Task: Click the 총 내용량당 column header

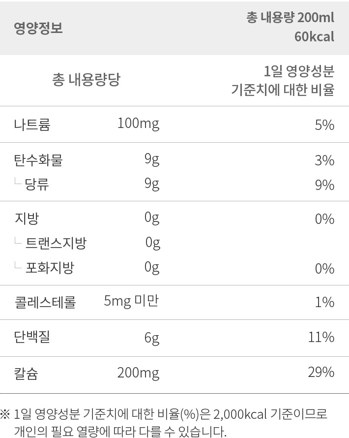Action: [86, 79]
